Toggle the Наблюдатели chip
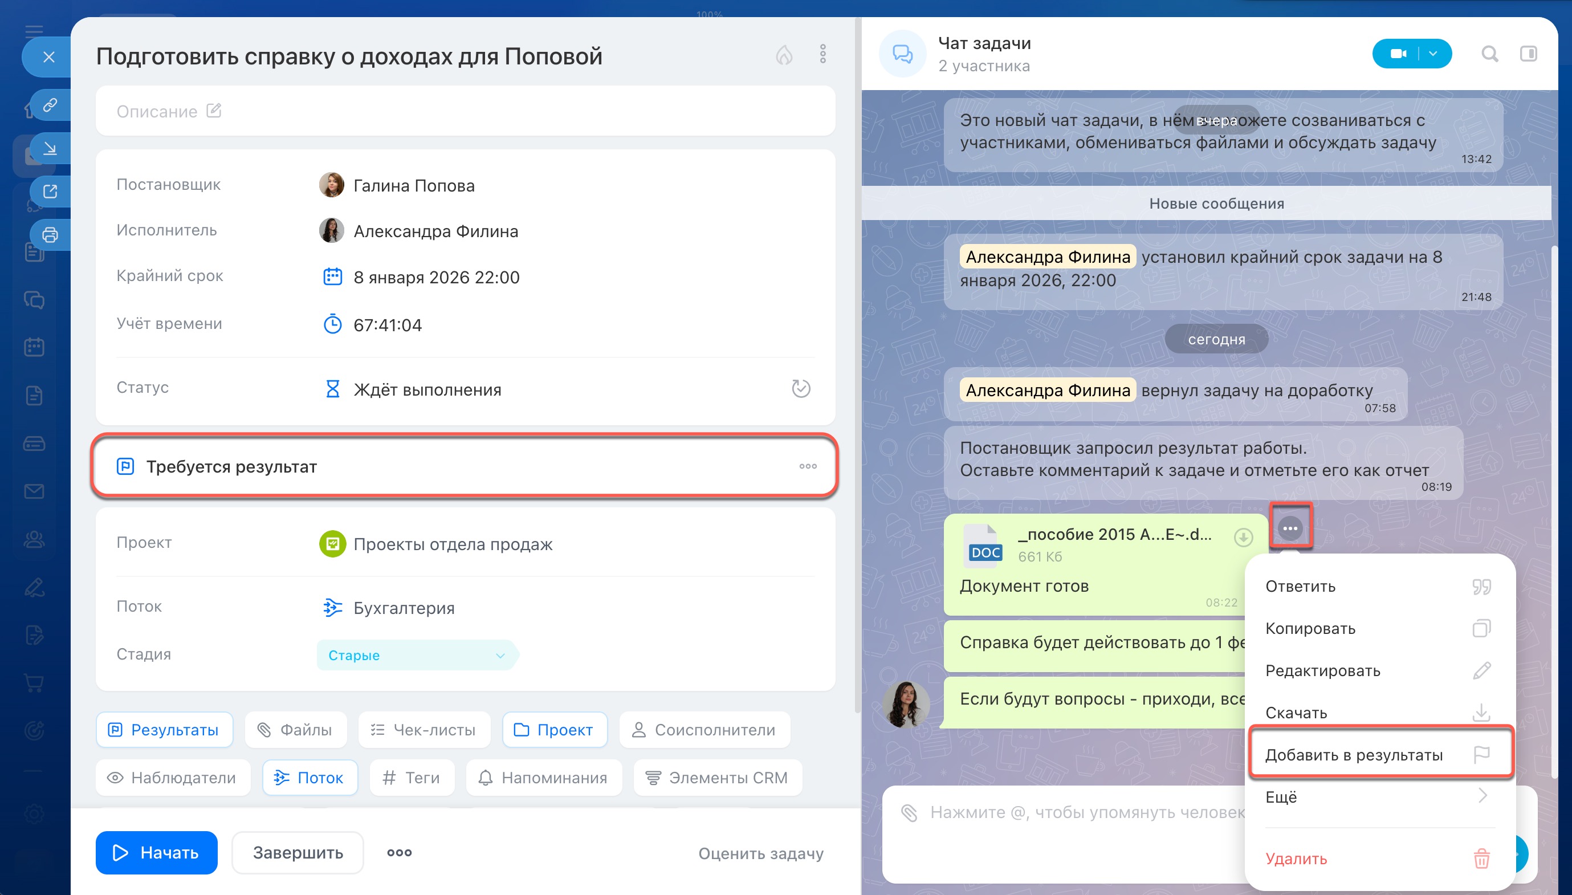Viewport: 1572px width, 895px height. [x=173, y=778]
